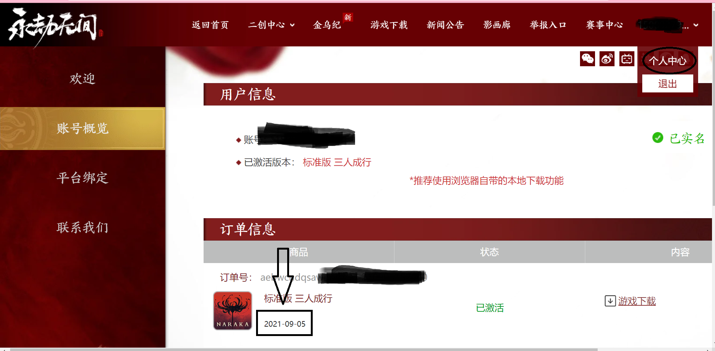
Task: Expand the user account dropdown chevron
Action: pyautogui.click(x=696, y=25)
